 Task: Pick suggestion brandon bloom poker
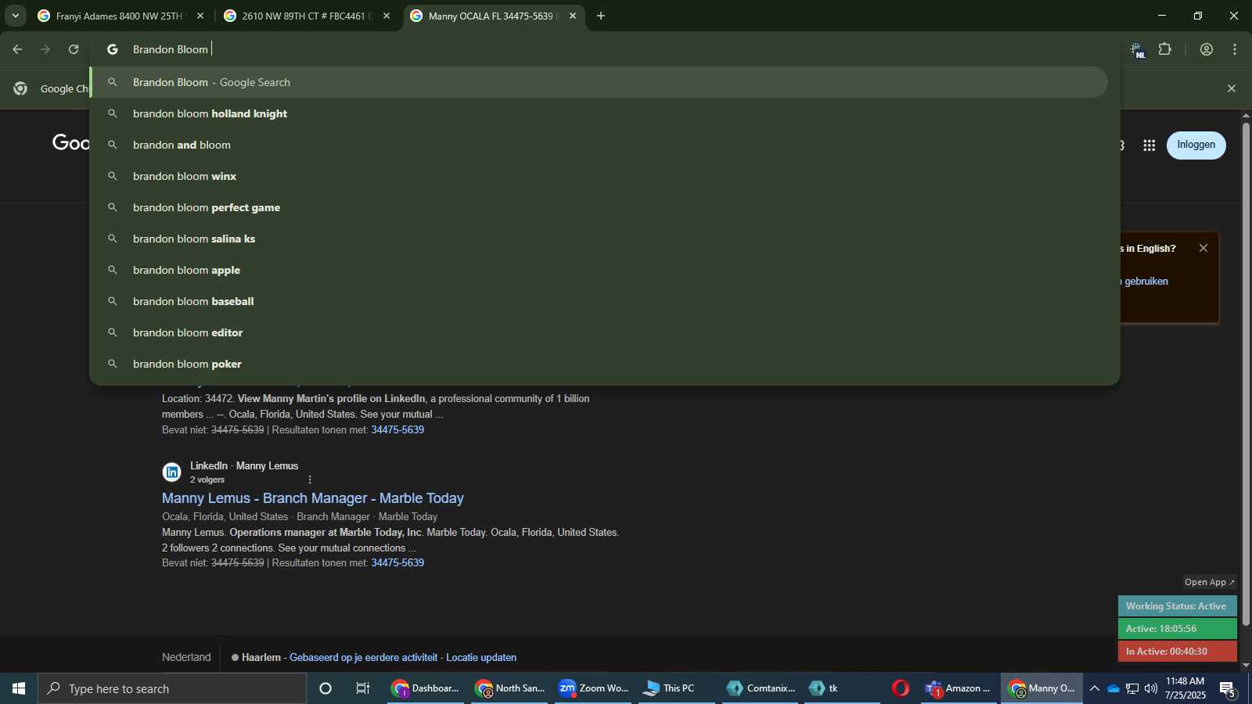click(x=599, y=364)
